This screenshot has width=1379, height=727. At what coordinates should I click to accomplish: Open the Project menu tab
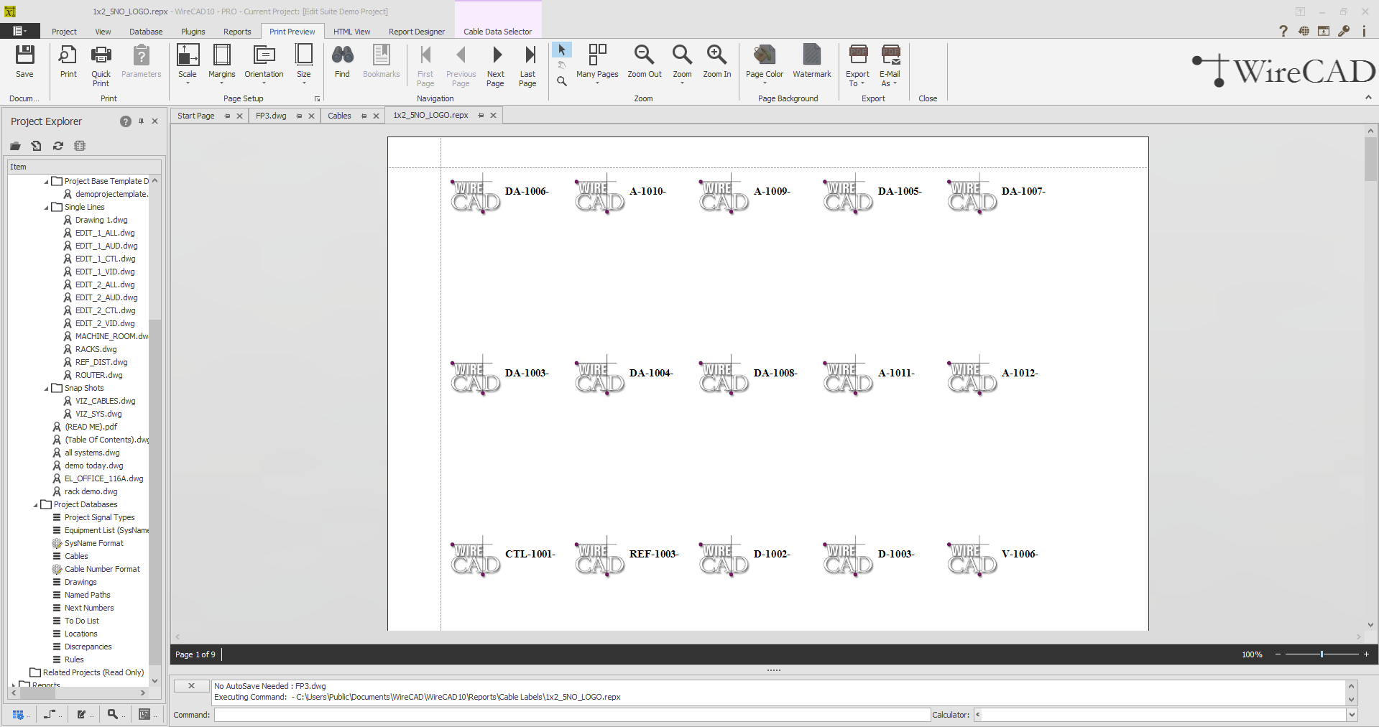click(x=64, y=32)
